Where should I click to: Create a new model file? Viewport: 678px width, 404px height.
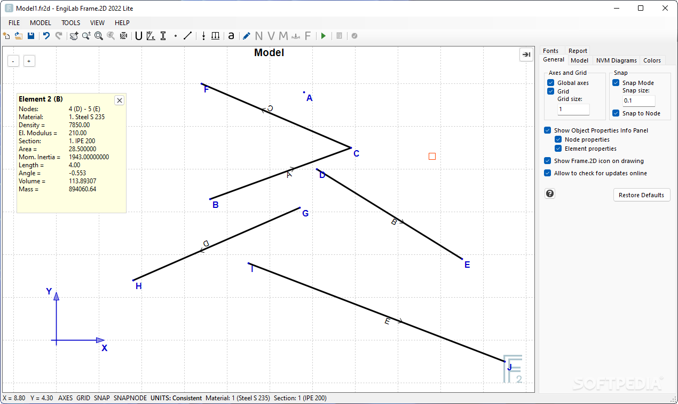click(6, 36)
